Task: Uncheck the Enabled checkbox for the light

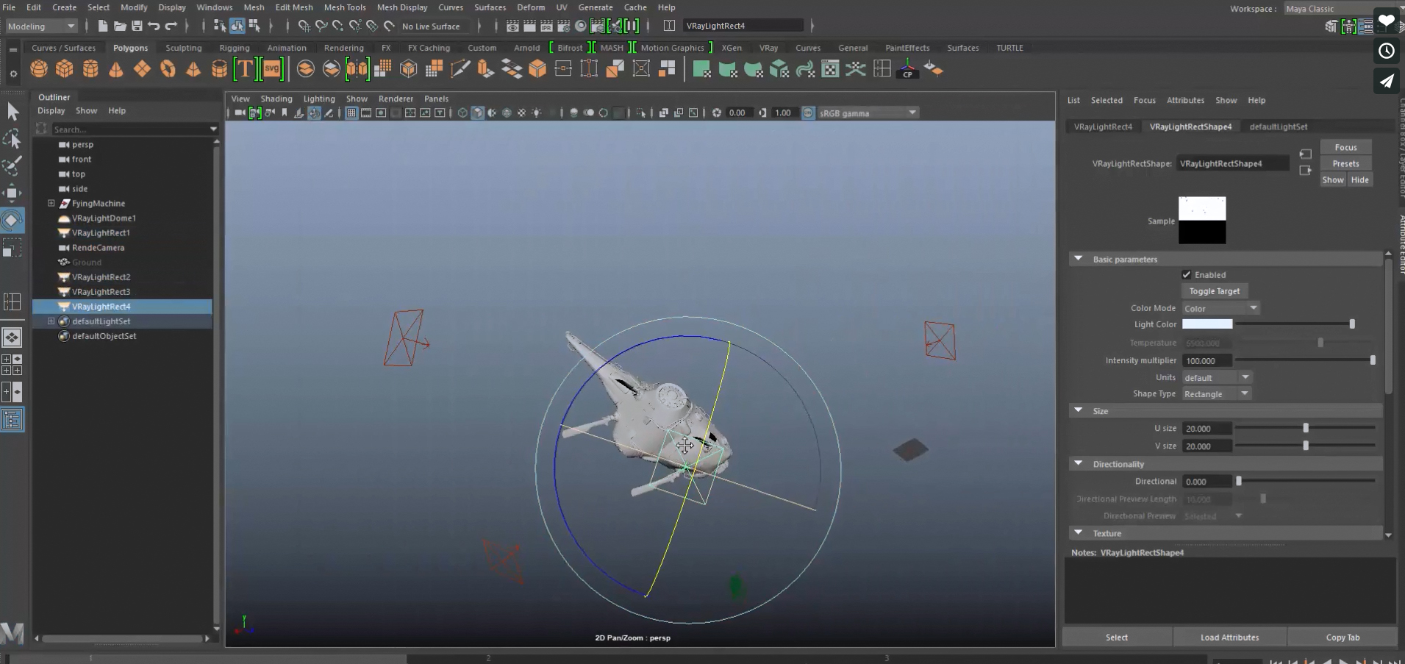Action: pyautogui.click(x=1187, y=274)
